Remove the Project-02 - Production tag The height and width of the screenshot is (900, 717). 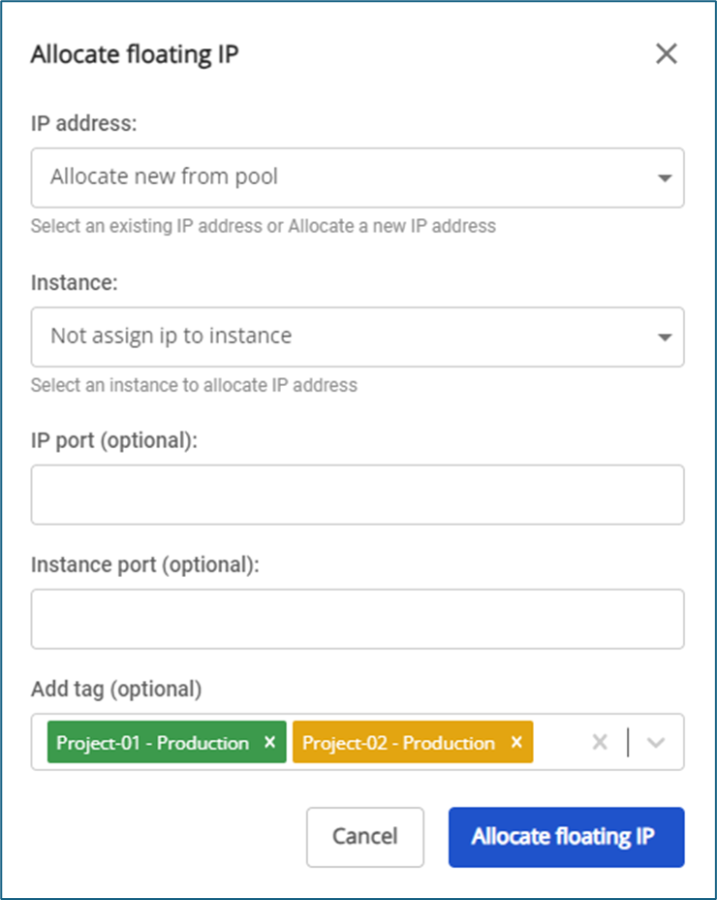(516, 743)
